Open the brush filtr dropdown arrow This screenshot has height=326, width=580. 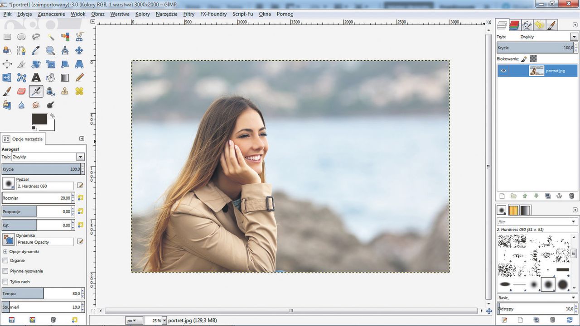574,222
